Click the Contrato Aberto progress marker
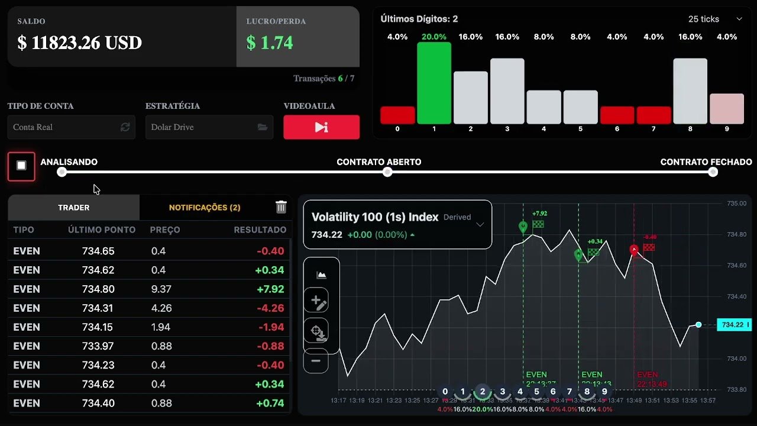The image size is (757, 426). 387,172
